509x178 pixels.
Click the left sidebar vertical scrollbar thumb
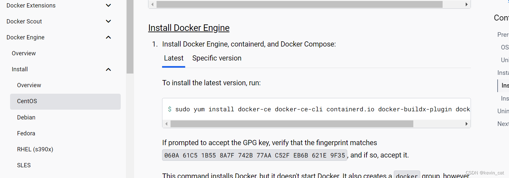tap(130, 37)
